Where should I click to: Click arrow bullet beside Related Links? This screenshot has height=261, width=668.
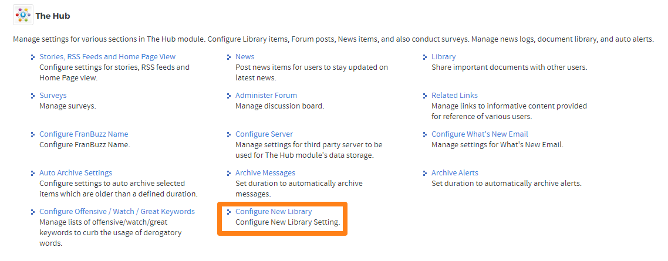pyautogui.click(x=425, y=96)
